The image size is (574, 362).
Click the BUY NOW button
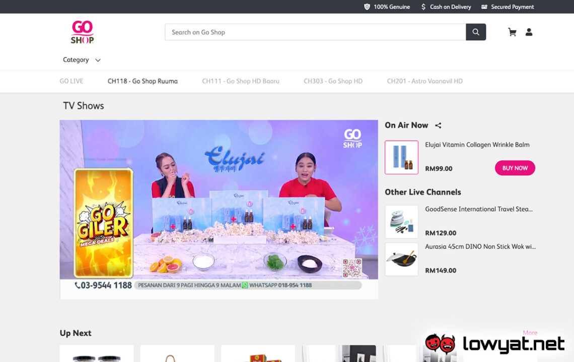coord(515,168)
